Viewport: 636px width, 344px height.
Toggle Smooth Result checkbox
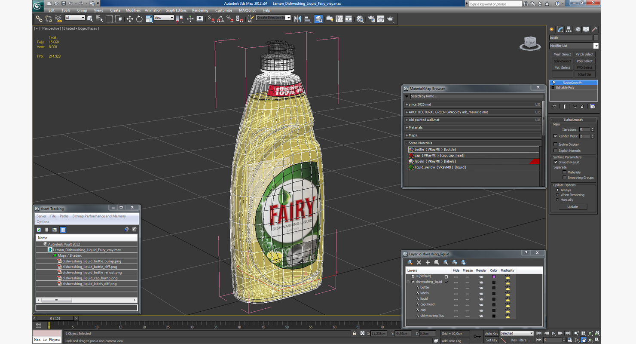[556, 162]
